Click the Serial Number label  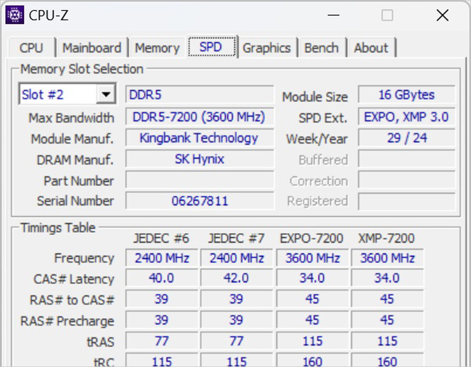pyautogui.click(x=76, y=201)
